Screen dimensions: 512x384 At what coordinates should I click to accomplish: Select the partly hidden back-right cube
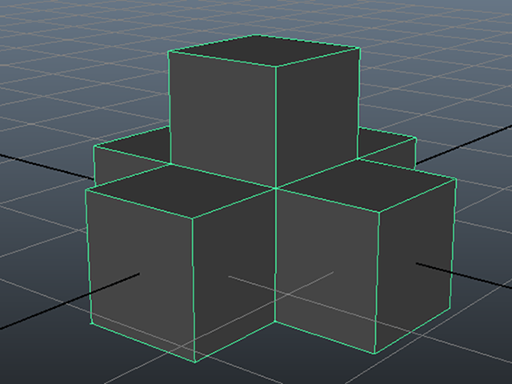(387, 149)
